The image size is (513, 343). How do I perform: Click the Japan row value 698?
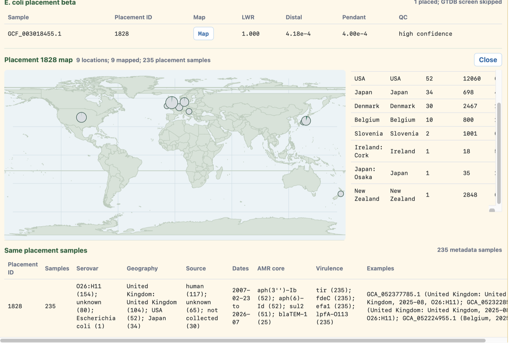coord(468,92)
